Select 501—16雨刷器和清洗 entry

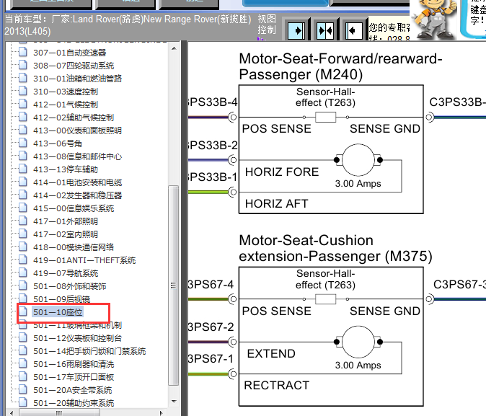(74, 365)
